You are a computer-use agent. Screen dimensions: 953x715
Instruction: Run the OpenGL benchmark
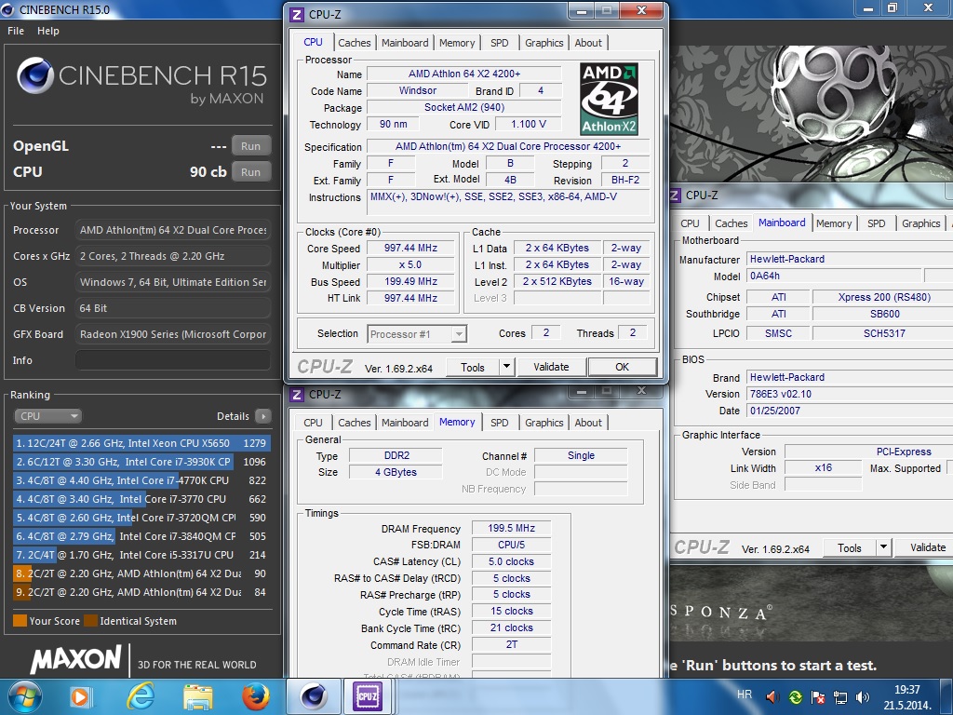250,146
